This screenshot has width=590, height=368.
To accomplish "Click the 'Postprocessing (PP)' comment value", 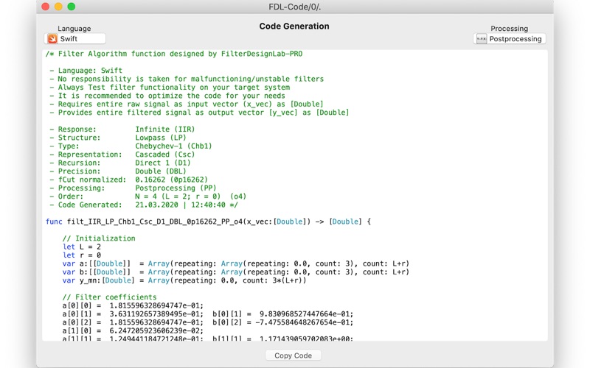I will coord(176,188).
